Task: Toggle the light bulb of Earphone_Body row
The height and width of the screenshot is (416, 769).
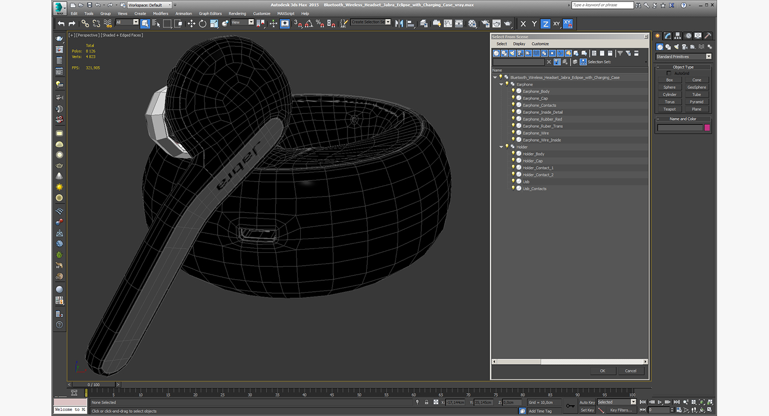Action: click(x=513, y=91)
